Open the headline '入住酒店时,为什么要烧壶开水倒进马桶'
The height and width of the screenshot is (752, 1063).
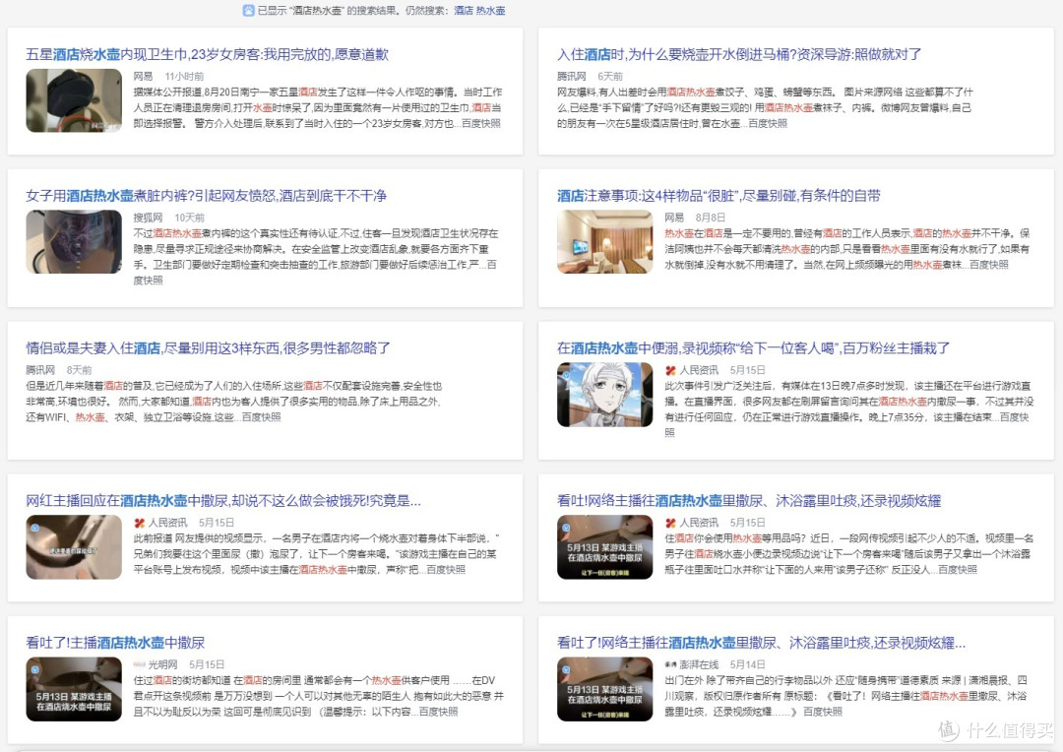pos(739,54)
